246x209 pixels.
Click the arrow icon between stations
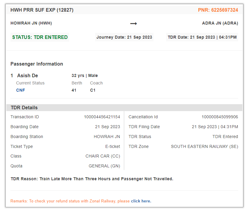tap(133, 24)
